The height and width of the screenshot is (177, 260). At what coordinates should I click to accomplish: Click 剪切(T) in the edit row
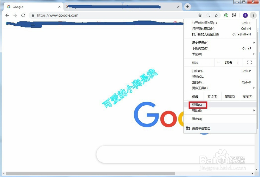pos(212,97)
